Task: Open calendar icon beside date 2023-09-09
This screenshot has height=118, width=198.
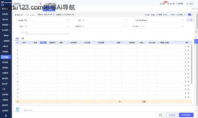Action: click(x=54, y=14)
